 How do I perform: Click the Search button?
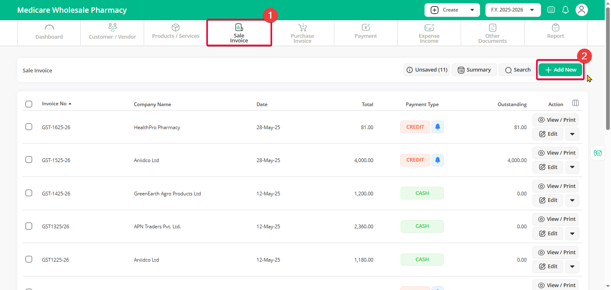518,70
